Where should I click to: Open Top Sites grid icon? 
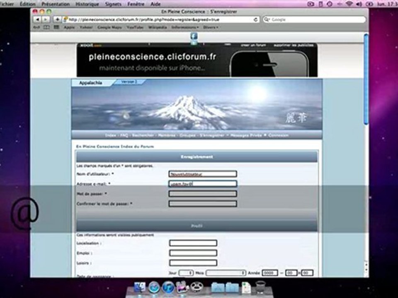pos(56,27)
